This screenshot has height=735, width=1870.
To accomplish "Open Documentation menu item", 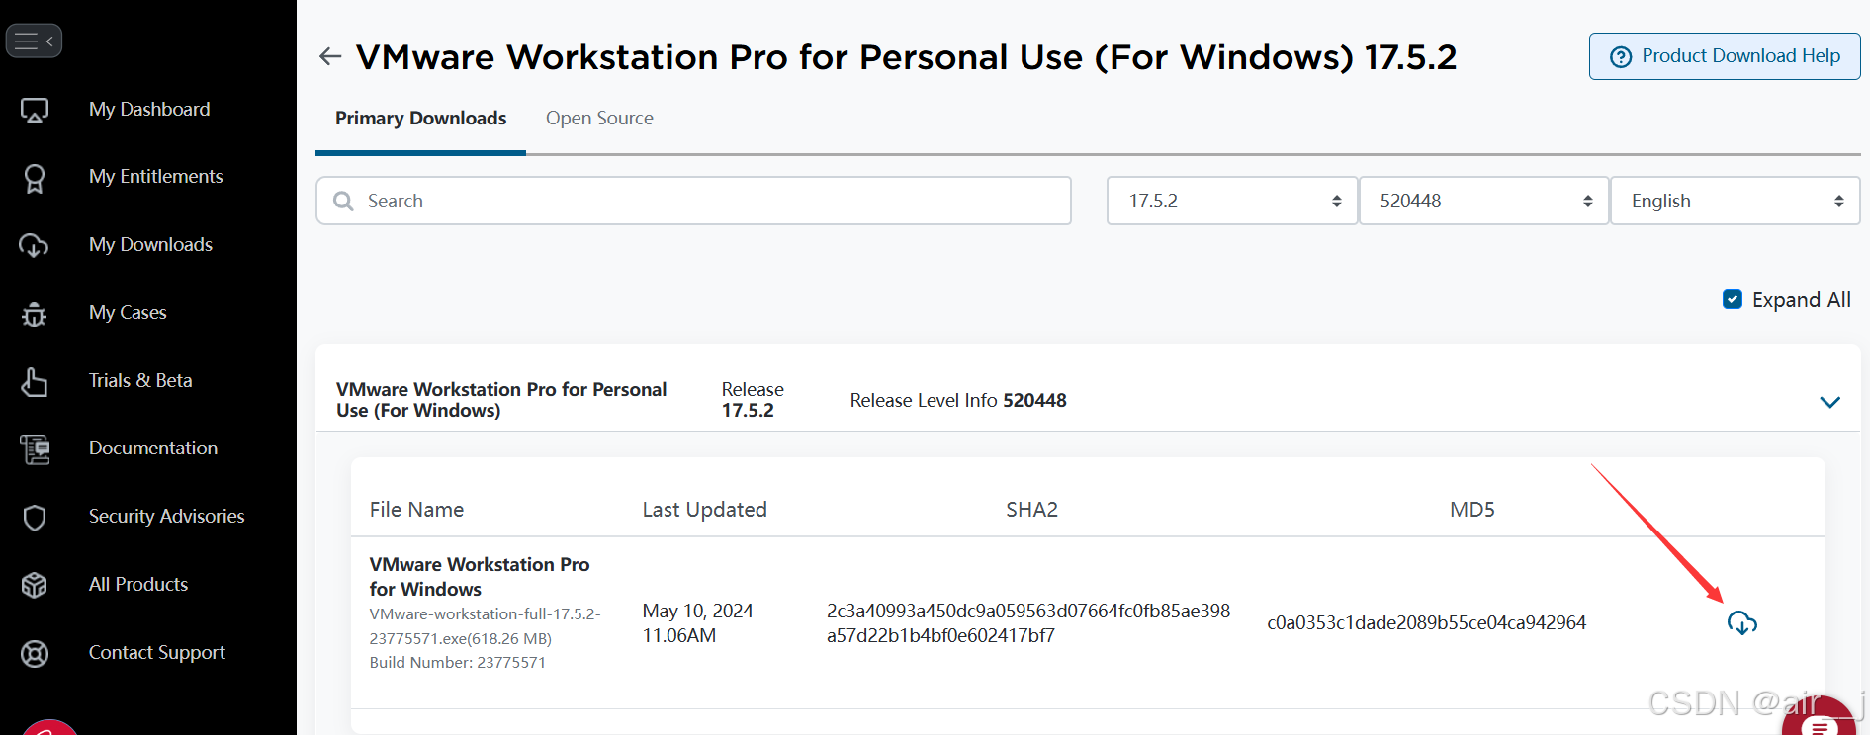I will click(x=153, y=449).
